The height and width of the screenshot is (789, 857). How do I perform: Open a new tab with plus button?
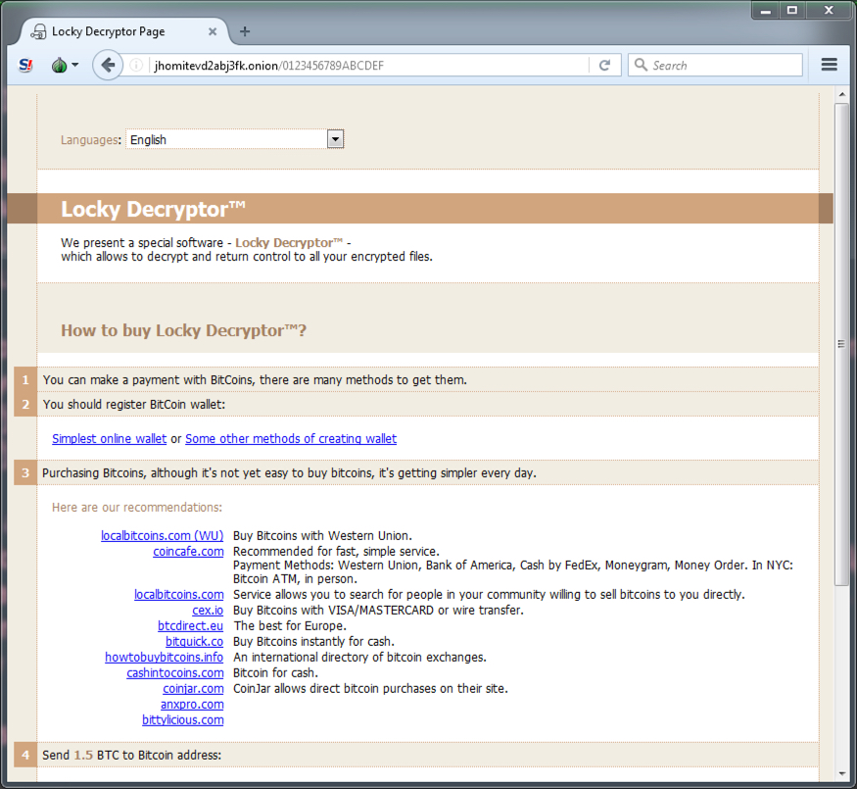(245, 31)
